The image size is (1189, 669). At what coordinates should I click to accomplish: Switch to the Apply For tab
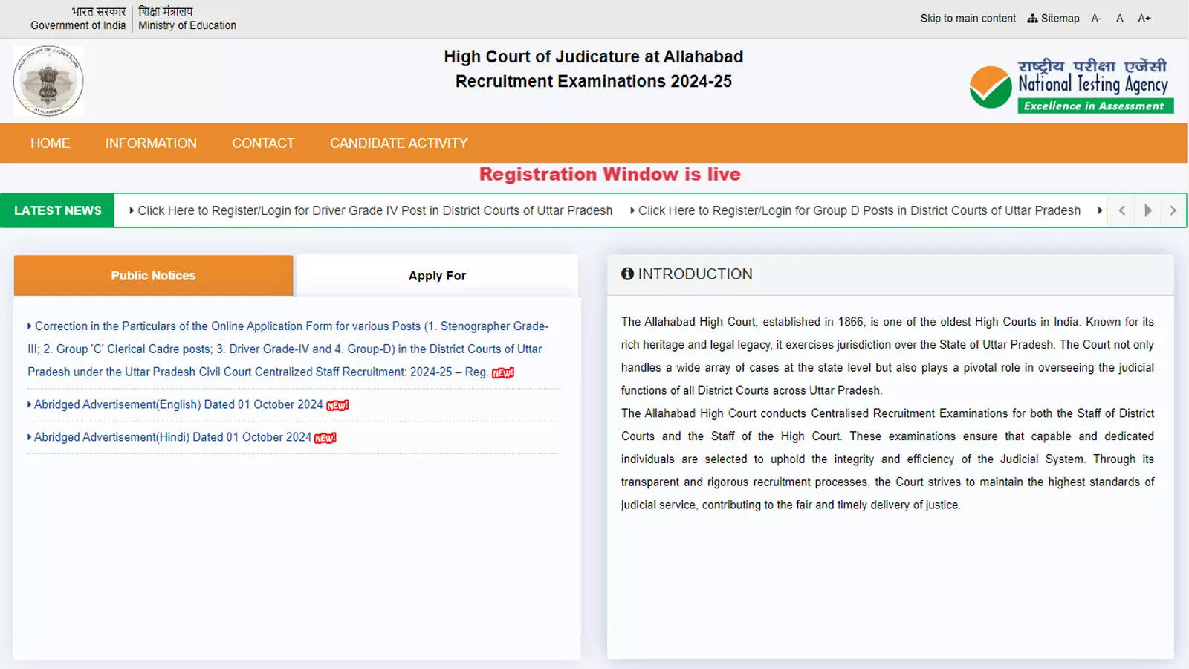click(x=436, y=275)
